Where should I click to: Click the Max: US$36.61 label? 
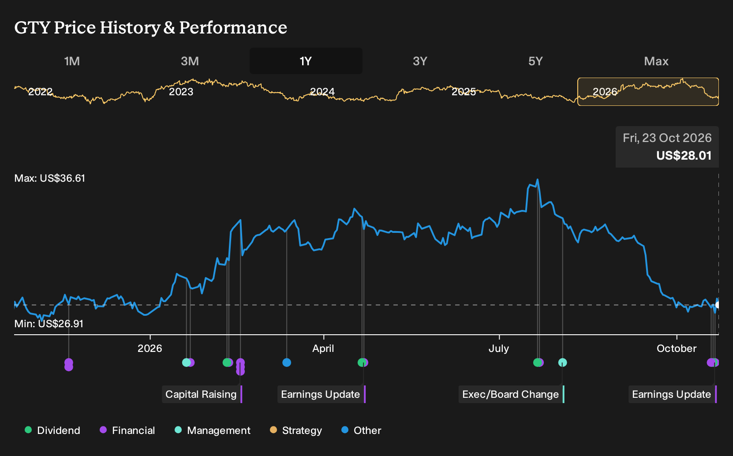(50, 178)
